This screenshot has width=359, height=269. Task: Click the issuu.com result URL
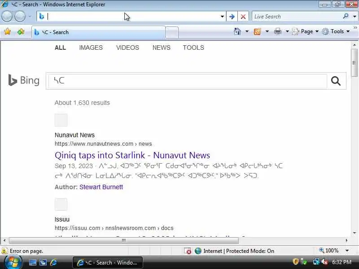pos(114,228)
